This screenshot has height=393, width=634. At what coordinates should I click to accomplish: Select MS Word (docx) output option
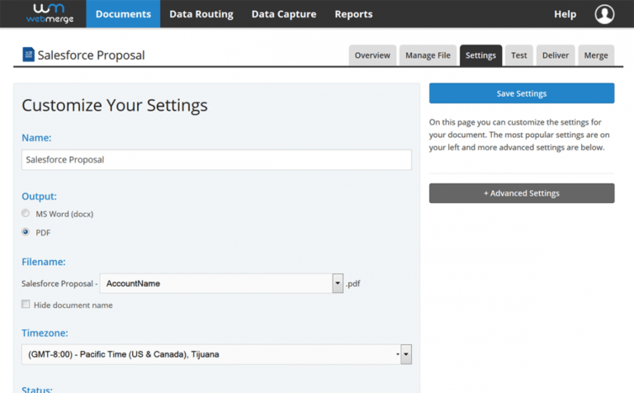pos(26,214)
